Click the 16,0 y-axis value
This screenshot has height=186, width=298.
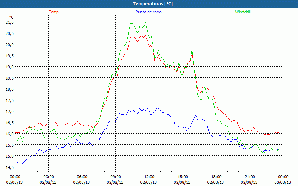(x=10, y=134)
